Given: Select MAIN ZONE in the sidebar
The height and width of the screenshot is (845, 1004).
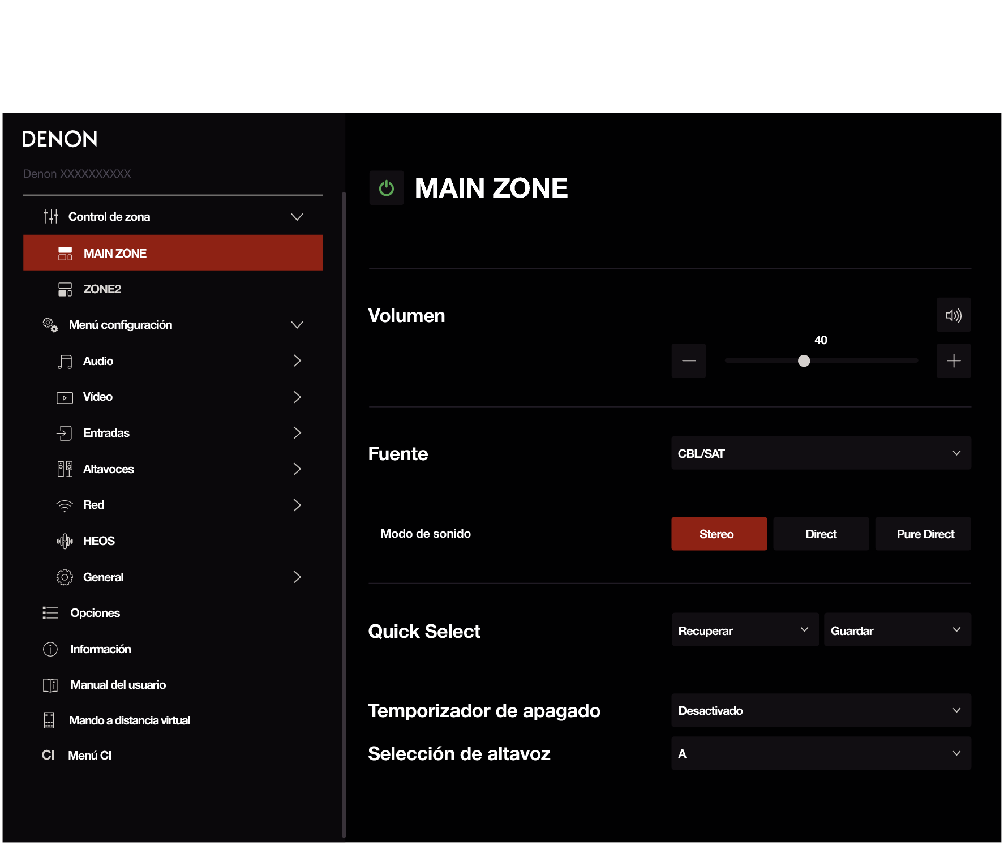Looking at the screenshot, I should pos(173,253).
